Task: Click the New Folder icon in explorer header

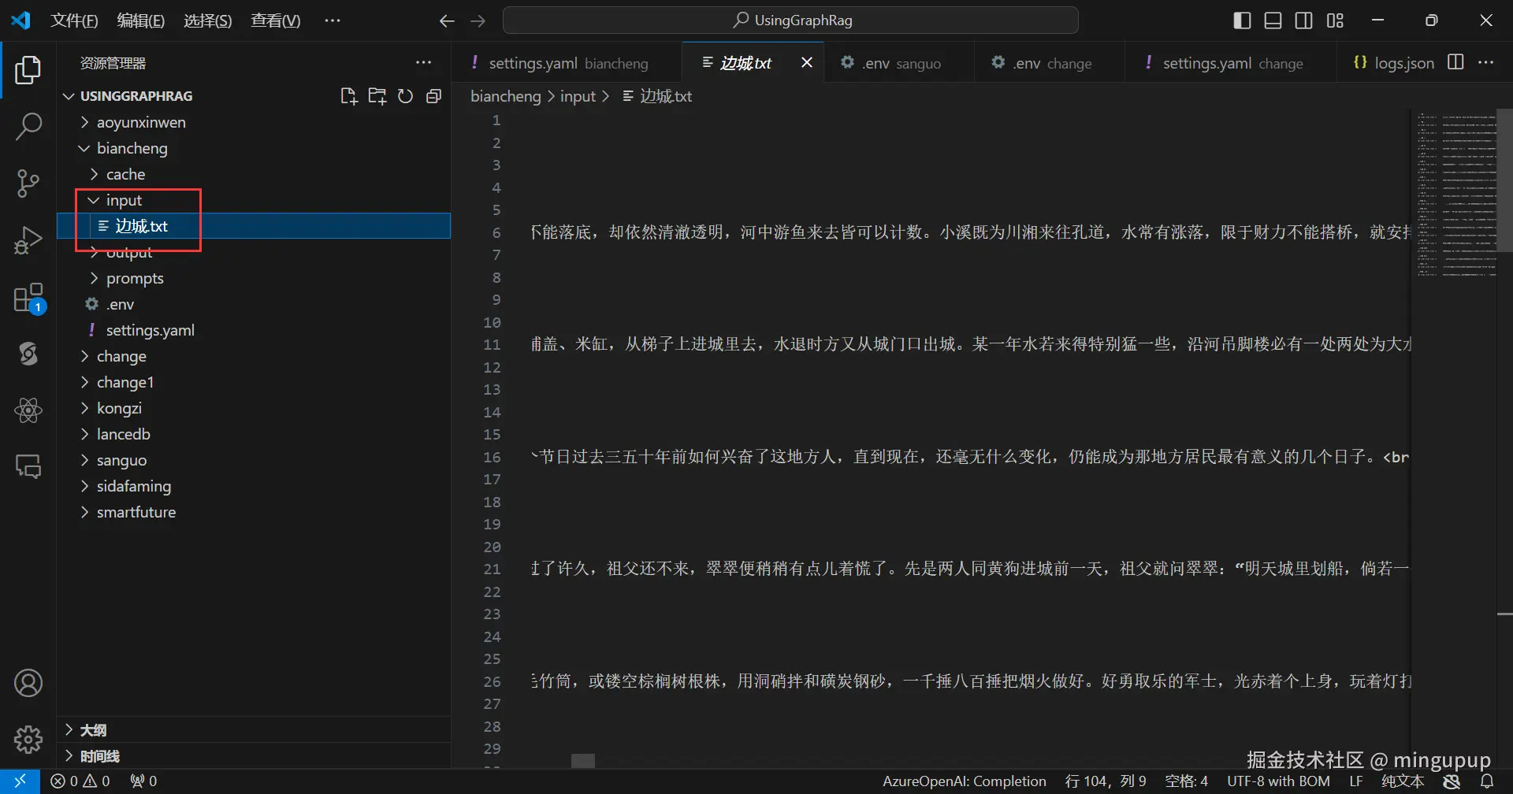Action: (377, 96)
